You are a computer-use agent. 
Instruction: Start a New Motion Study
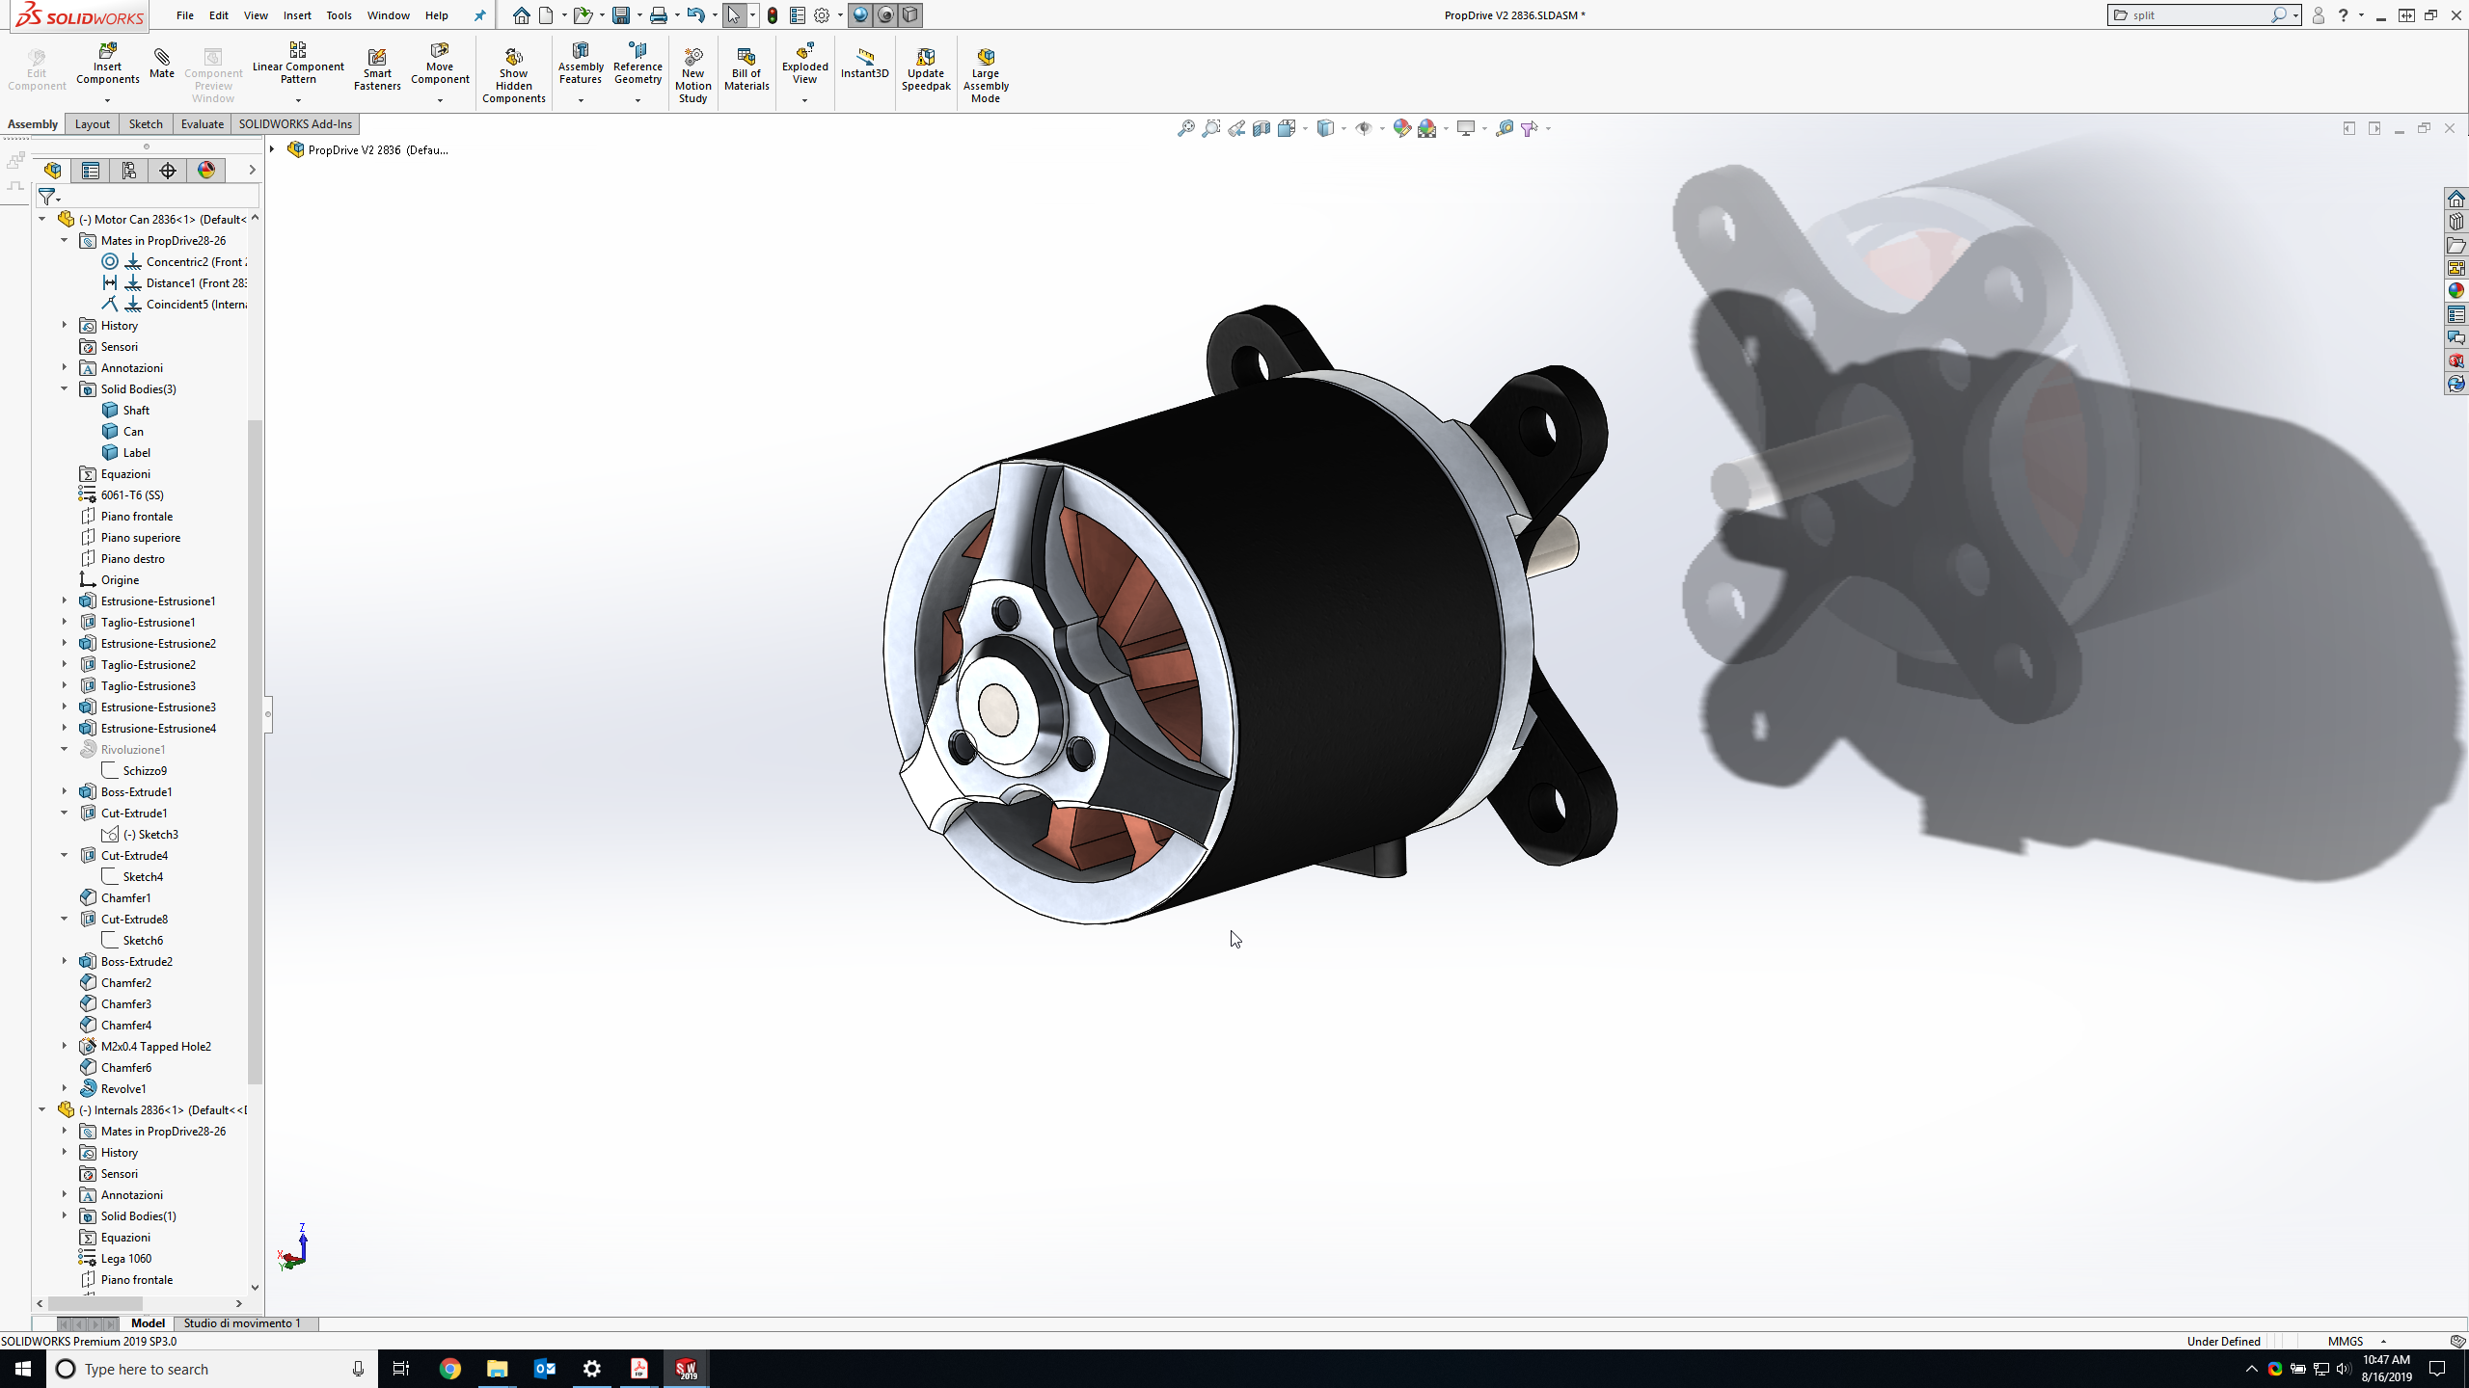coord(692,75)
